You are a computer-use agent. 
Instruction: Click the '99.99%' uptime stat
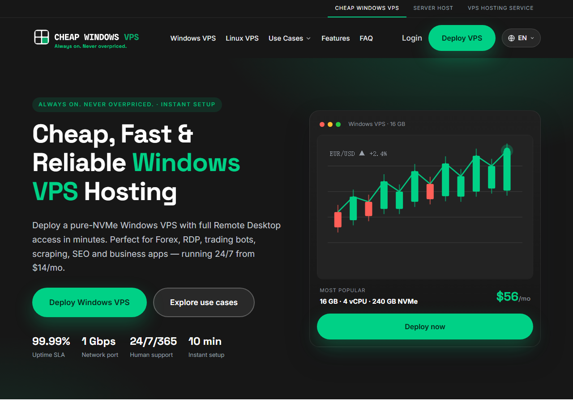coord(51,341)
